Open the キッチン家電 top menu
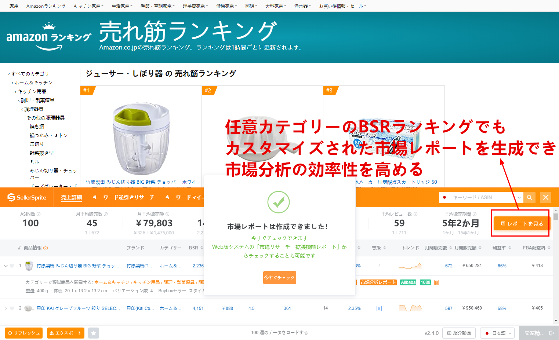The height and width of the screenshot is (340, 559). [x=88, y=6]
